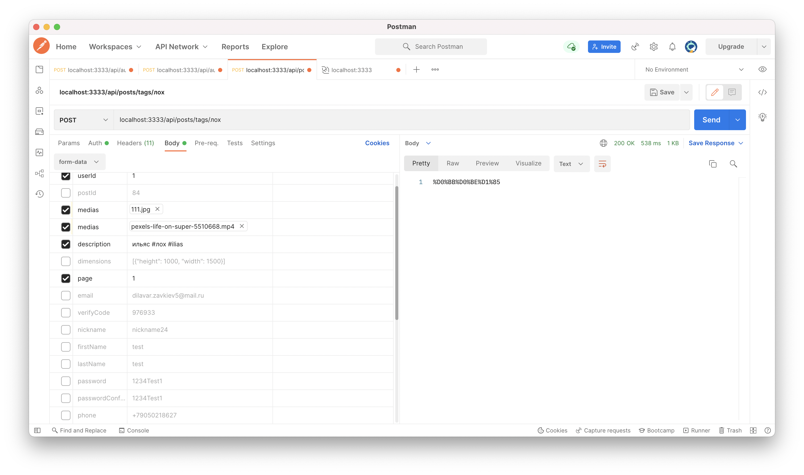804x475 pixels.
Task: Remove the 111.jpg file attachment
Action: [157, 209]
